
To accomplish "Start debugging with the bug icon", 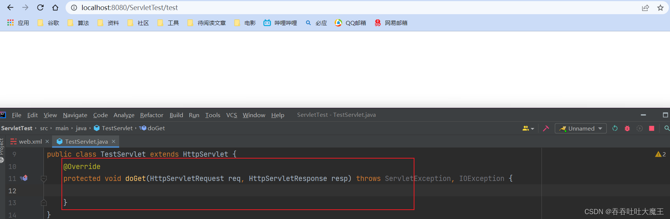I will pyautogui.click(x=627, y=128).
